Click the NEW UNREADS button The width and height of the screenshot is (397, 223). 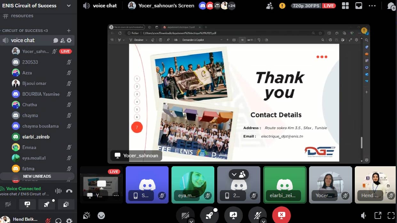pos(37,176)
